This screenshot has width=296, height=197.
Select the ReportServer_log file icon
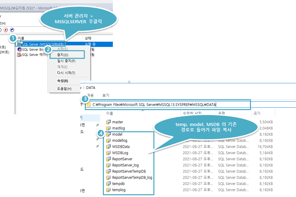pos(109,165)
